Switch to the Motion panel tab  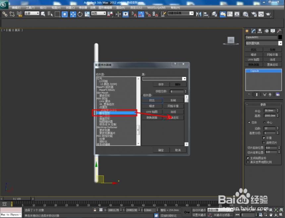pyautogui.click(x=266, y=31)
